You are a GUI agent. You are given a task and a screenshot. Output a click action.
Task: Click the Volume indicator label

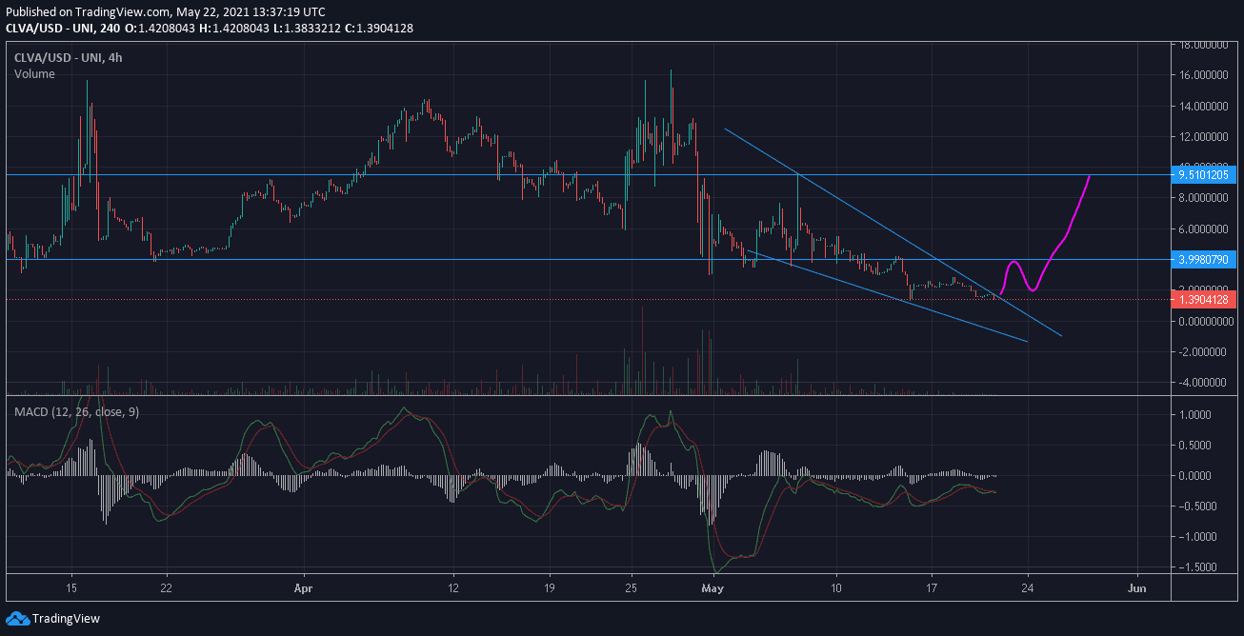34,74
